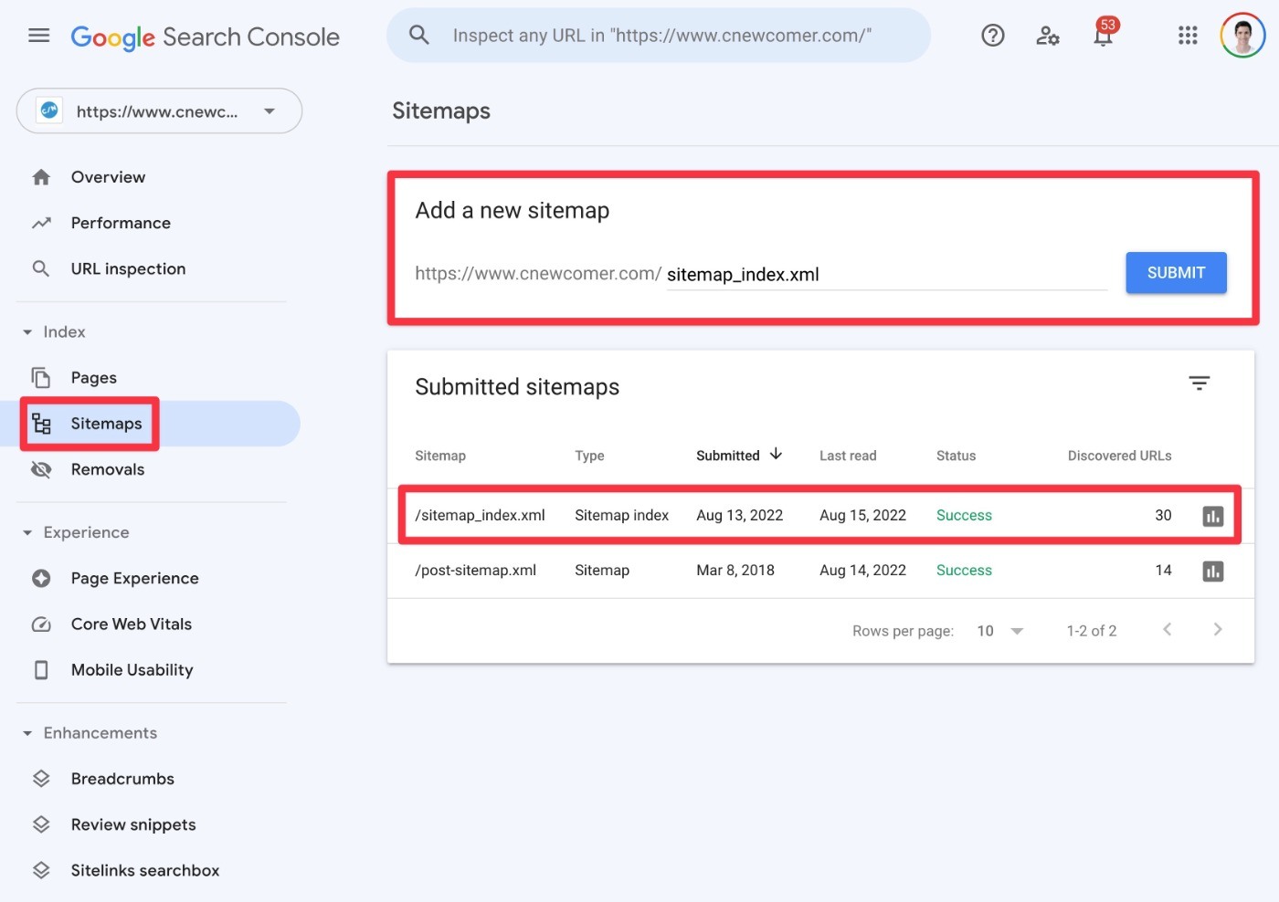Viewport: 1279px width, 902px height.
Task: Click the search magnifier in URL bar
Action: pos(419,36)
